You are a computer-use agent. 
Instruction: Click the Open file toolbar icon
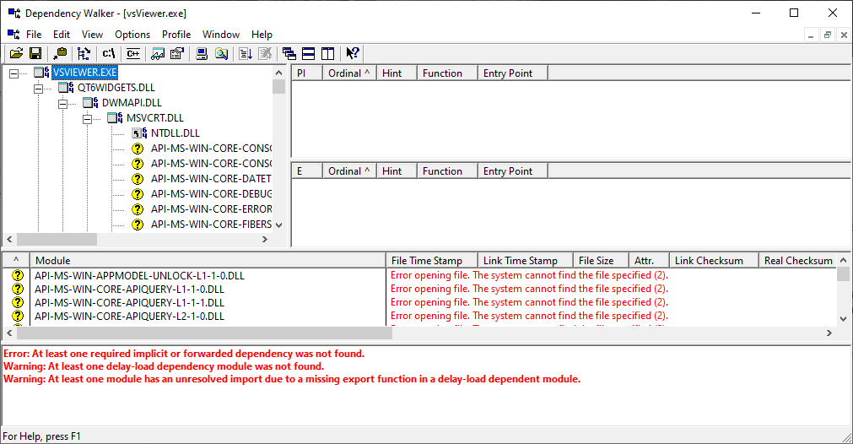pos(16,54)
